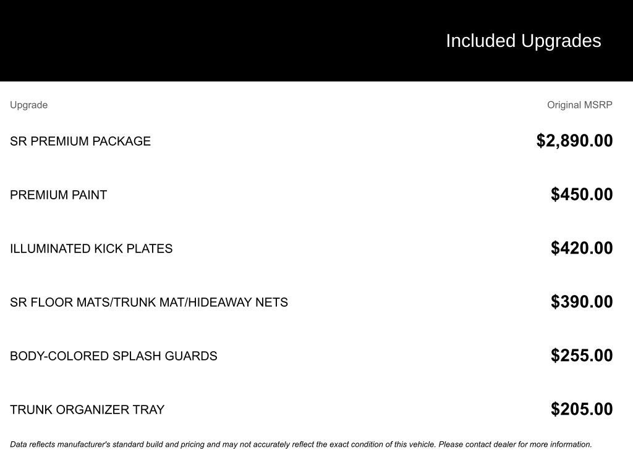
Task: Select the Original MSRP column header
Action: click(580, 105)
